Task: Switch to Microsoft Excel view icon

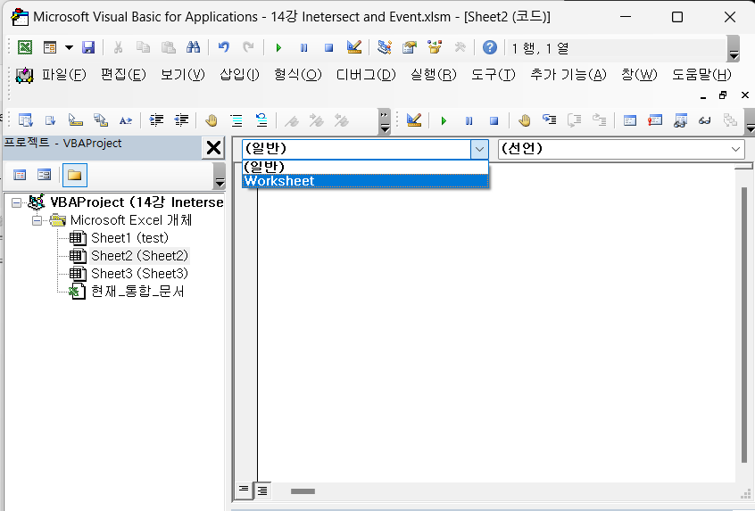Action: coord(25,47)
